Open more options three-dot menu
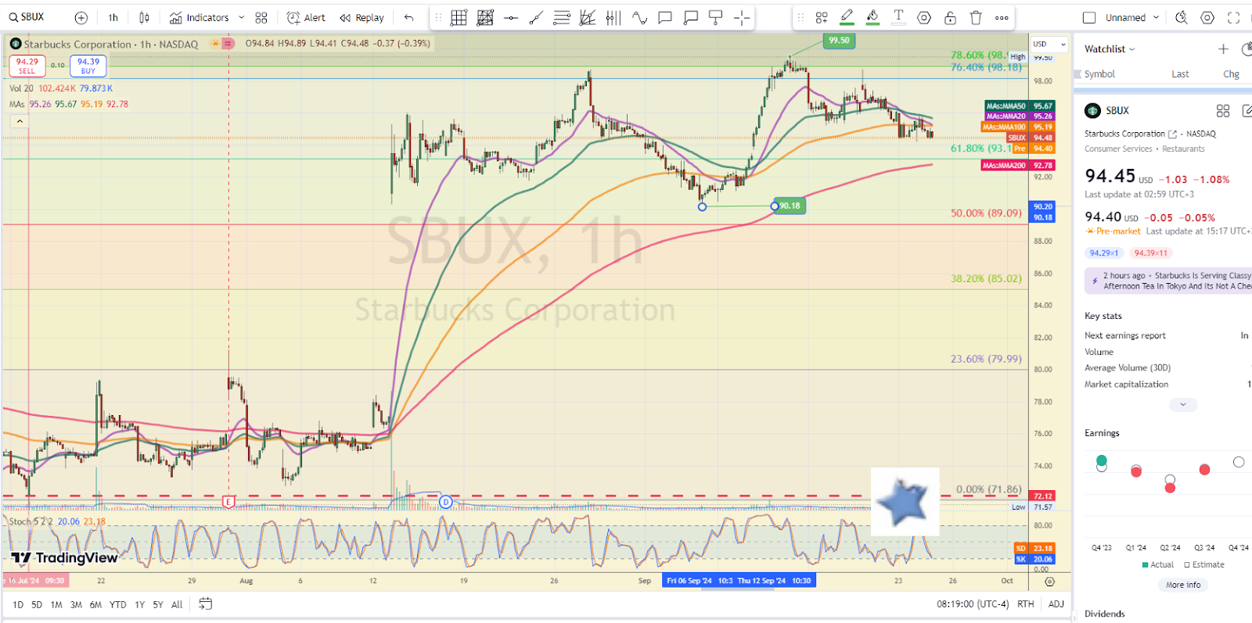 tap(1002, 18)
